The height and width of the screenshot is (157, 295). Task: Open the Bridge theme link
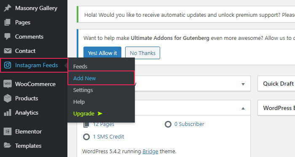pyautogui.click(x=150, y=151)
